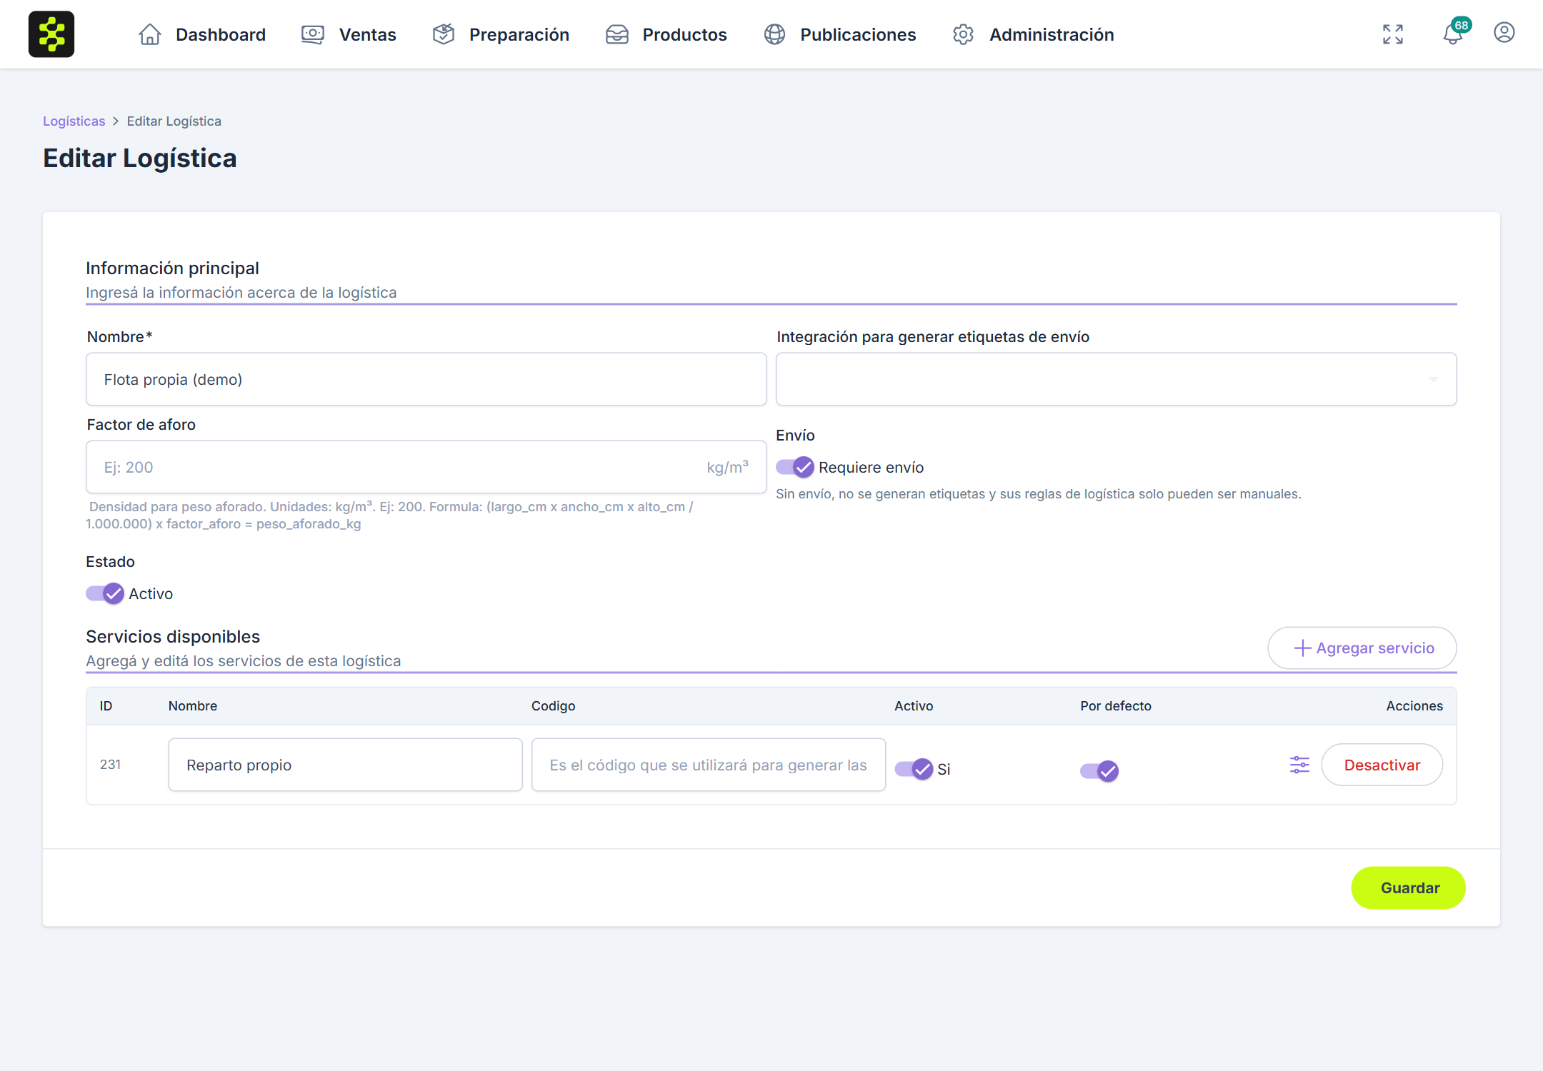This screenshot has width=1543, height=1071.
Task: Click the Publicaciones globe icon
Action: pyautogui.click(x=774, y=34)
